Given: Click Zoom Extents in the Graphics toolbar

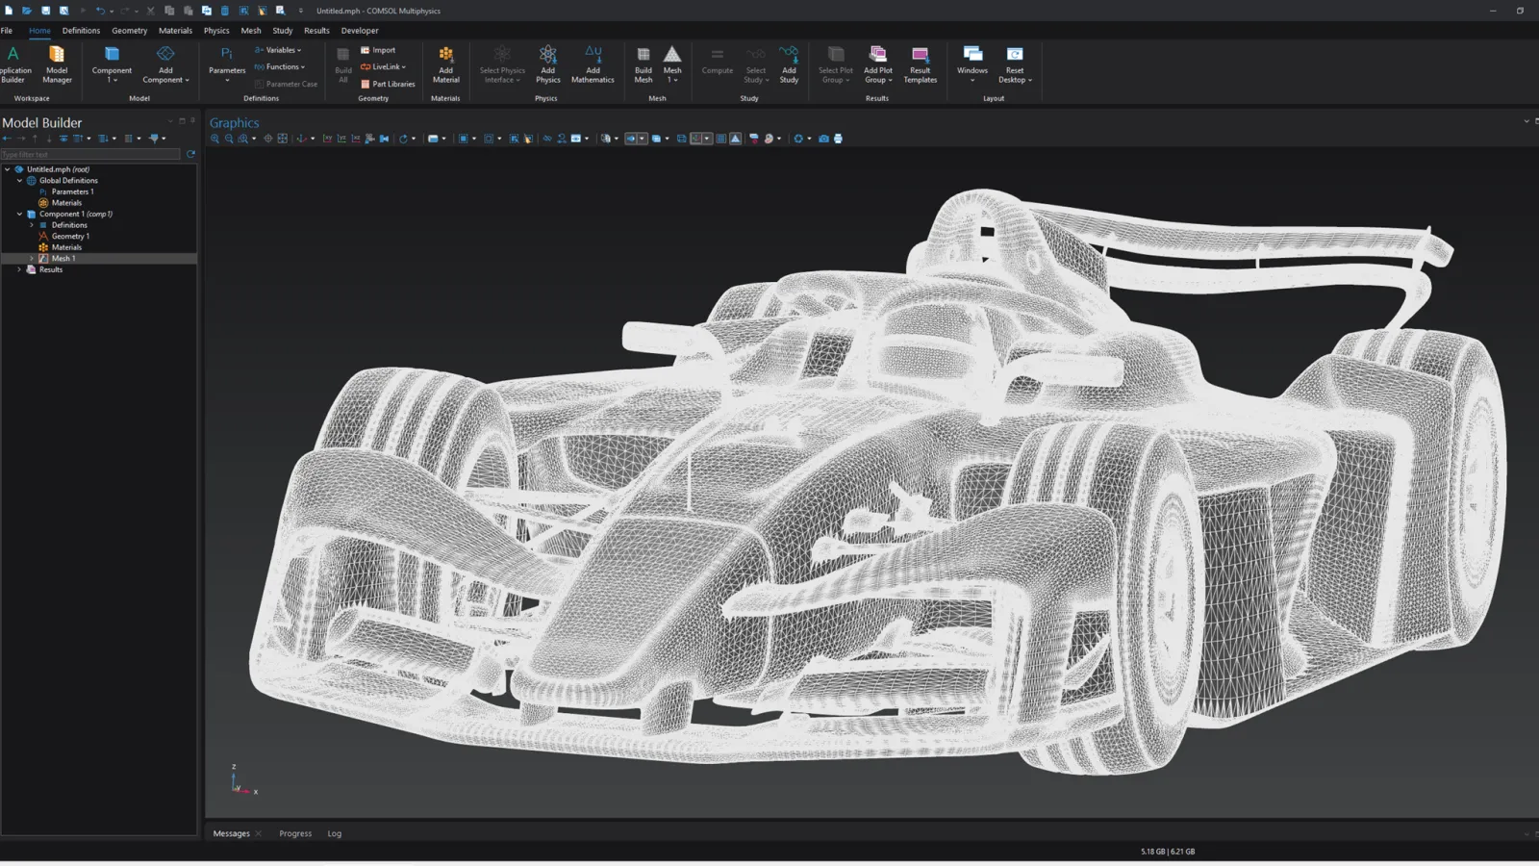Looking at the screenshot, I should 283,139.
